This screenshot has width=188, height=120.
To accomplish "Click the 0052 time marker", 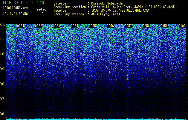I will (x=39, y=26).
